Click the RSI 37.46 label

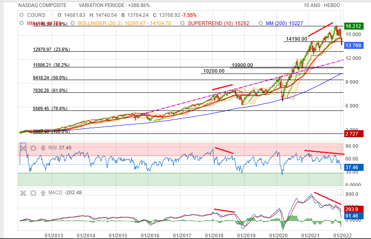click(60, 148)
